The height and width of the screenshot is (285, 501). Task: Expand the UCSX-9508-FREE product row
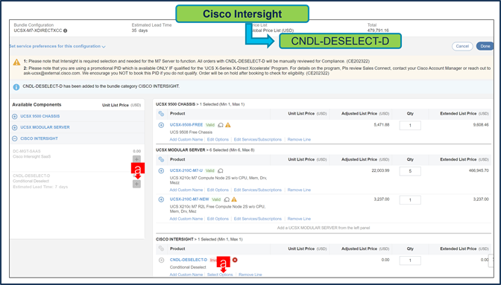pyautogui.click(x=161, y=125)
